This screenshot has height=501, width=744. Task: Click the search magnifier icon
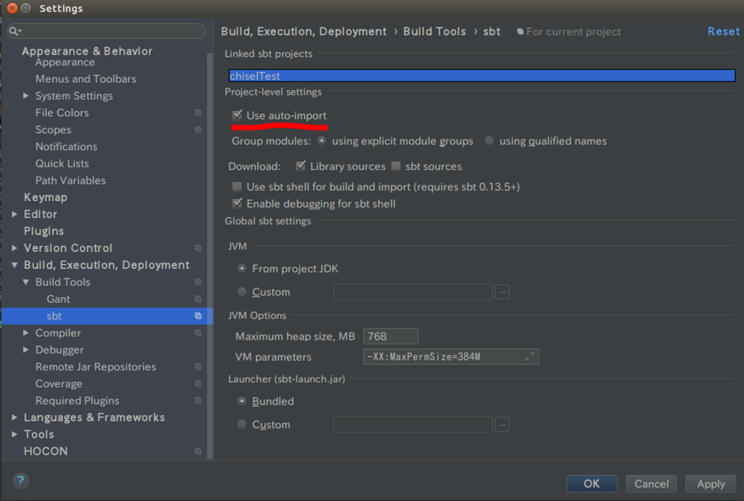(x=15, y=31)
